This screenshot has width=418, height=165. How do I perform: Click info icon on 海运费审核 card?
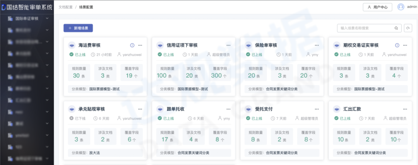click(132, 45)
